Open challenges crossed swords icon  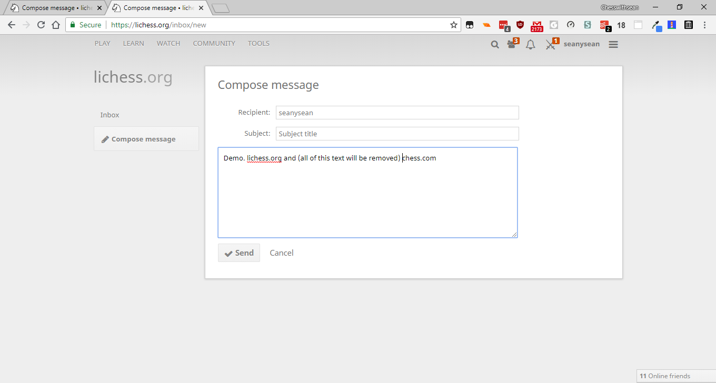[x=551, y=44]
